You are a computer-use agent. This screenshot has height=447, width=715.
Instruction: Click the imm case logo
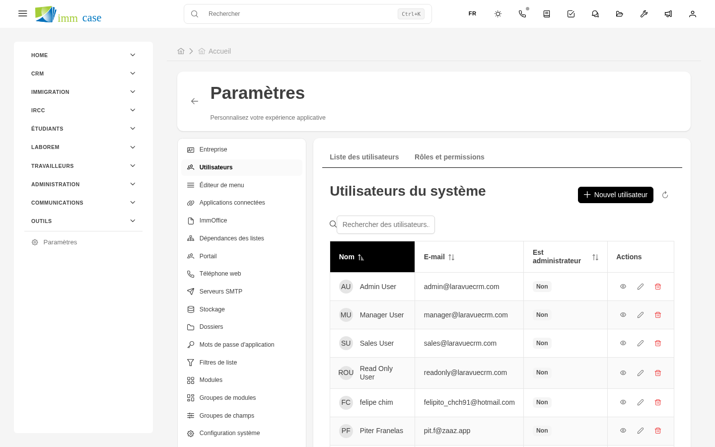coord(69,14)
